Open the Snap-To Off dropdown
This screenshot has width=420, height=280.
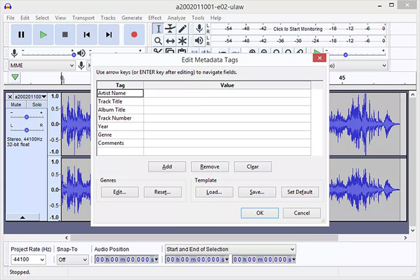[x=72, y=259]
